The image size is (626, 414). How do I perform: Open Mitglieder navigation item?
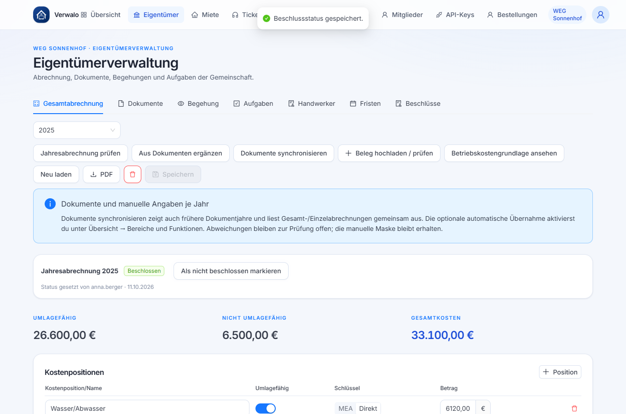[x=402, y=15]
